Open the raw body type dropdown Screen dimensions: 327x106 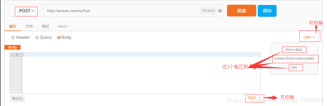309,37
